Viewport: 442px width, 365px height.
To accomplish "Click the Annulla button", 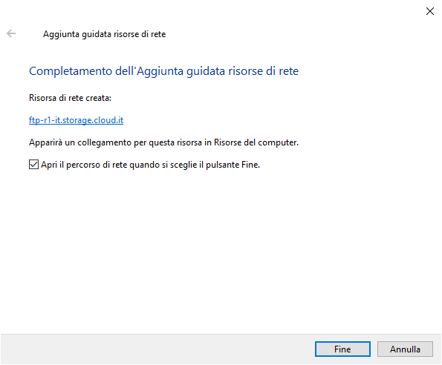I will tap(405, 349).
